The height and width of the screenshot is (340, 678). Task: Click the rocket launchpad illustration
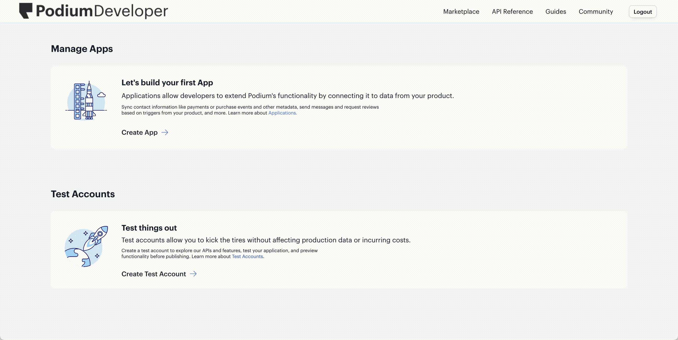pos(86,100)
